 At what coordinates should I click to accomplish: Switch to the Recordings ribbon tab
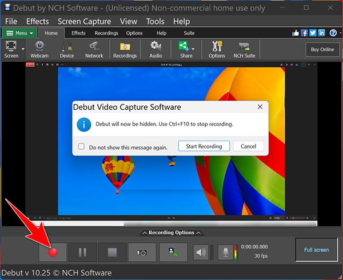[106, 33]
